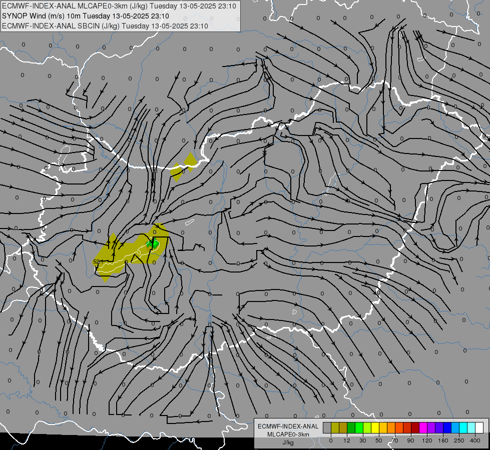490x450 pixels.
Task: Click the SYNOP Wind 10m title line
Action: [x=85, y=16]
